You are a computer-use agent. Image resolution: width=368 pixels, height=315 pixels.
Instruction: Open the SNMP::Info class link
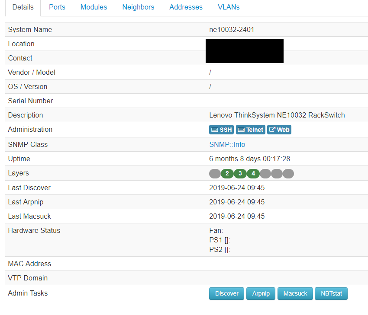(x=227, y=144)
